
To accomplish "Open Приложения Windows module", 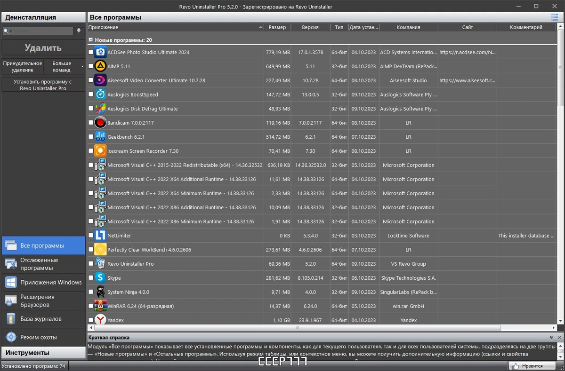I will tap(43, 282).
